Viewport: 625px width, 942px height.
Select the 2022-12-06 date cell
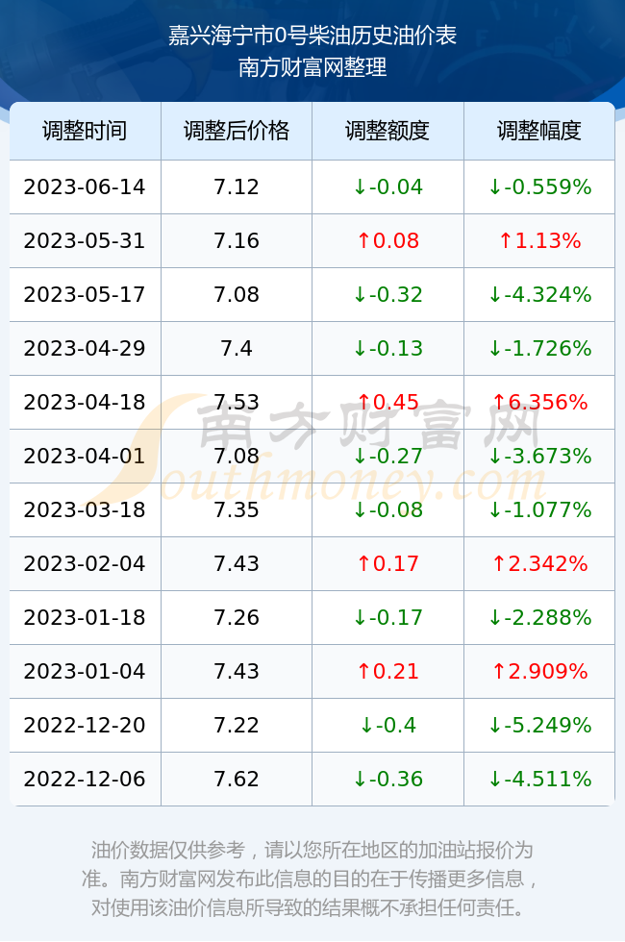point(85,780)
